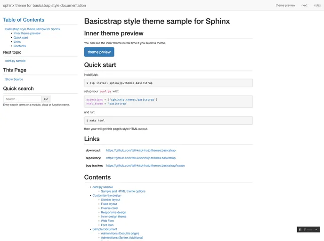
Task: Open the download GitHub URL
Action: pyautogui.click(x=141, y=150)
